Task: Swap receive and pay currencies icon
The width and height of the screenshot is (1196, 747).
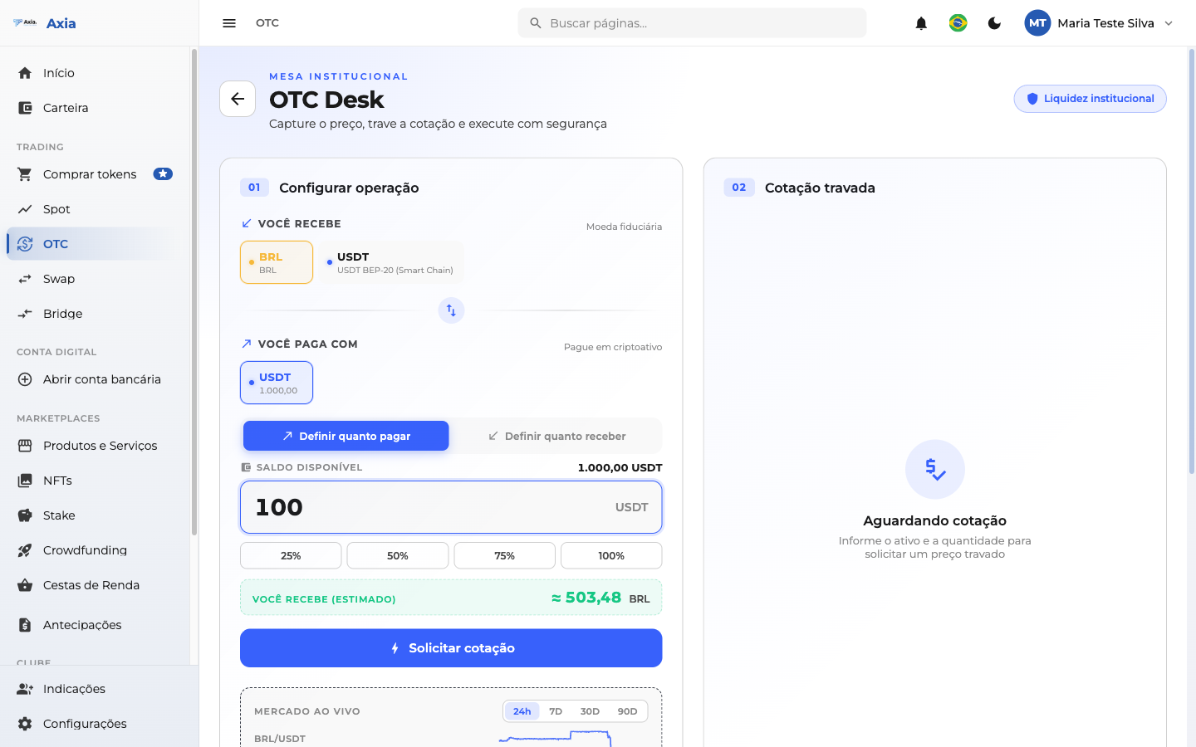Action: pos(451,310)
